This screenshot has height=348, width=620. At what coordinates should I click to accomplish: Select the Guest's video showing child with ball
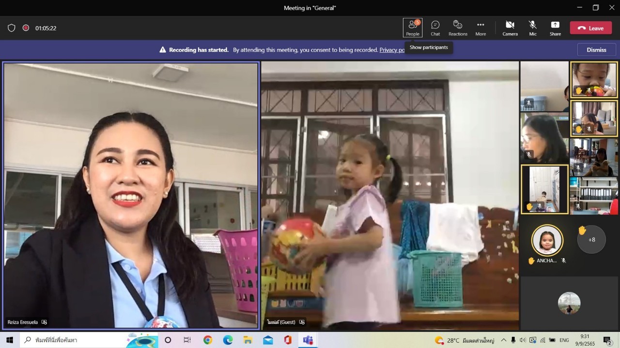389,195
